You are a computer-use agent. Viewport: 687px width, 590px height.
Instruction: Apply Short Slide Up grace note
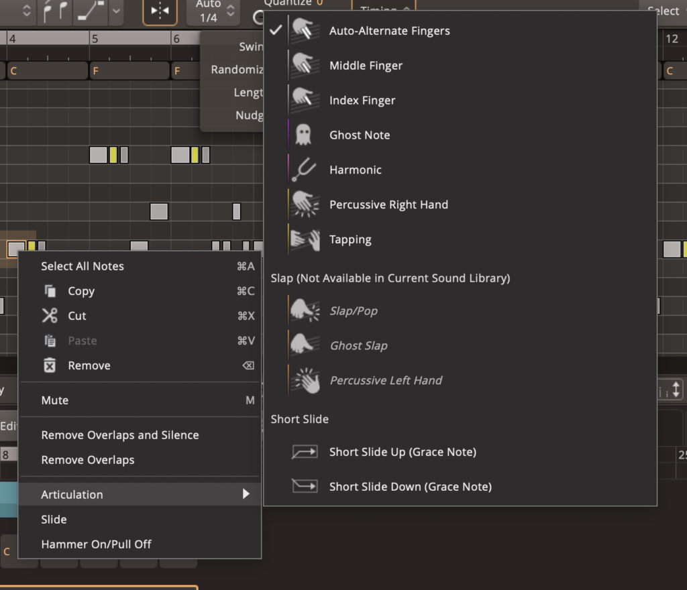pyautogui.click(x=460, y=452)
